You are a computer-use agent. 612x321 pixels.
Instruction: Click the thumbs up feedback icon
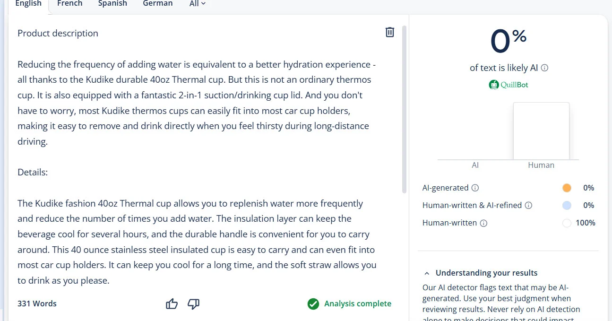172,304
